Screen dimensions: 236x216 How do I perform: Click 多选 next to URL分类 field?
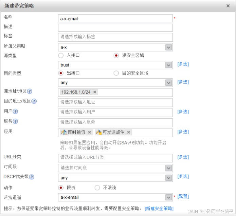[x=183, y=157]
